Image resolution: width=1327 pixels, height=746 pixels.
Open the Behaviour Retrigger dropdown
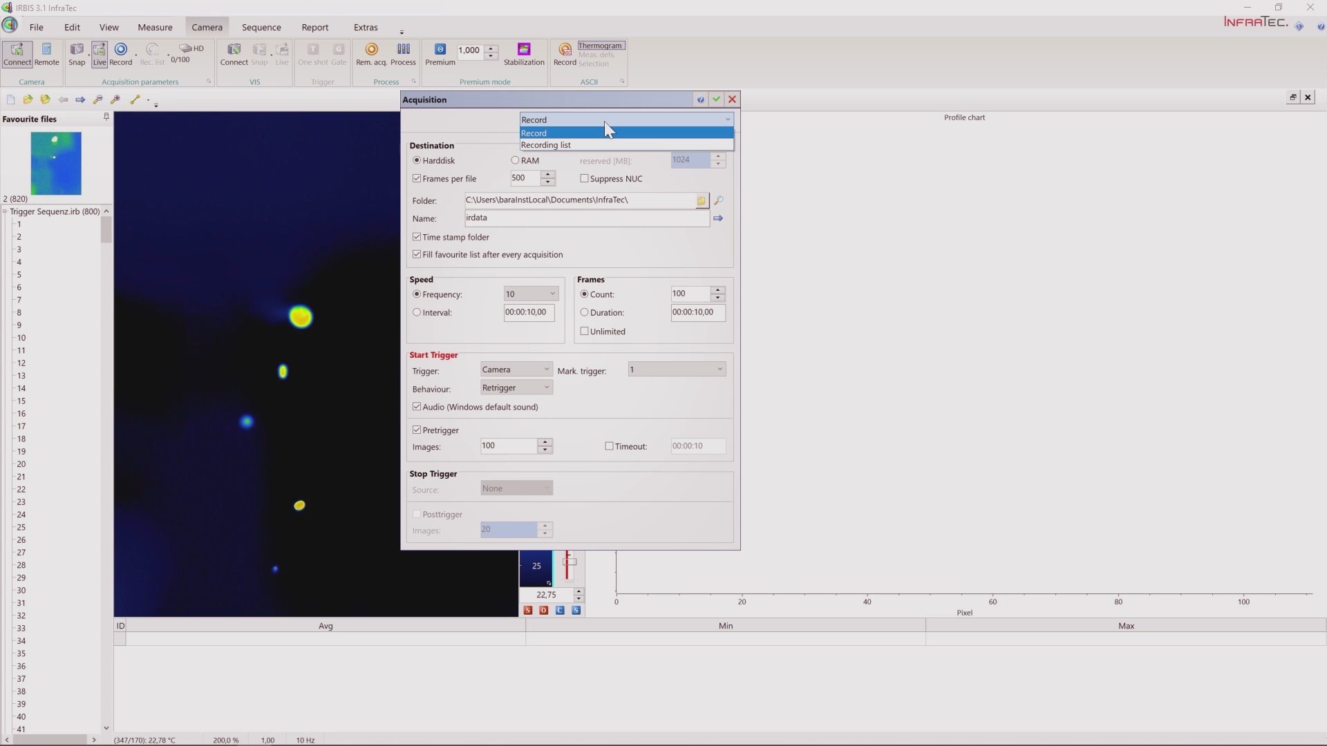click(516, 388)
